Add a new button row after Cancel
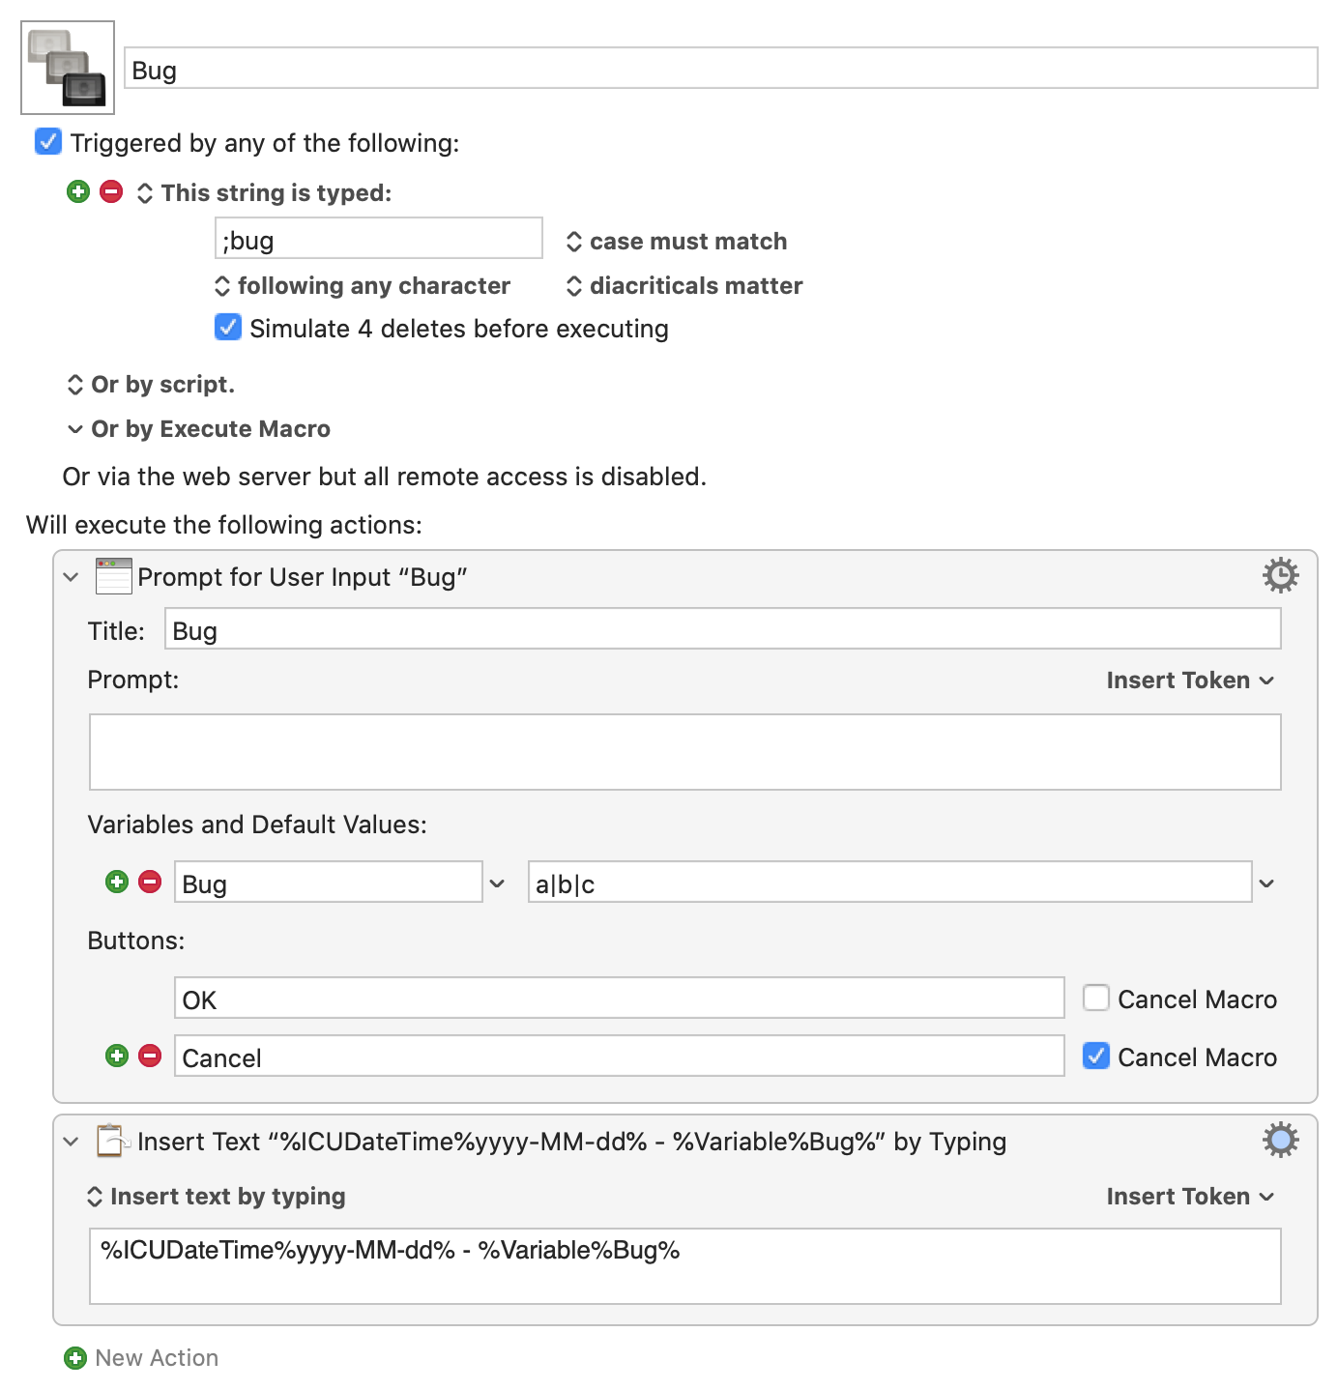Image resolution: width=1338 pixels, height=1390 pixels. [117, 1056]
